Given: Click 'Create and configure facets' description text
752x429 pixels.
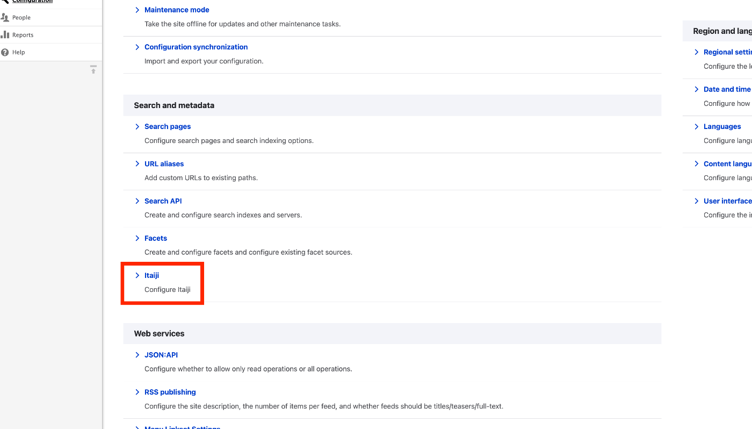Looking at the screenshot, I should click(248, 252).
